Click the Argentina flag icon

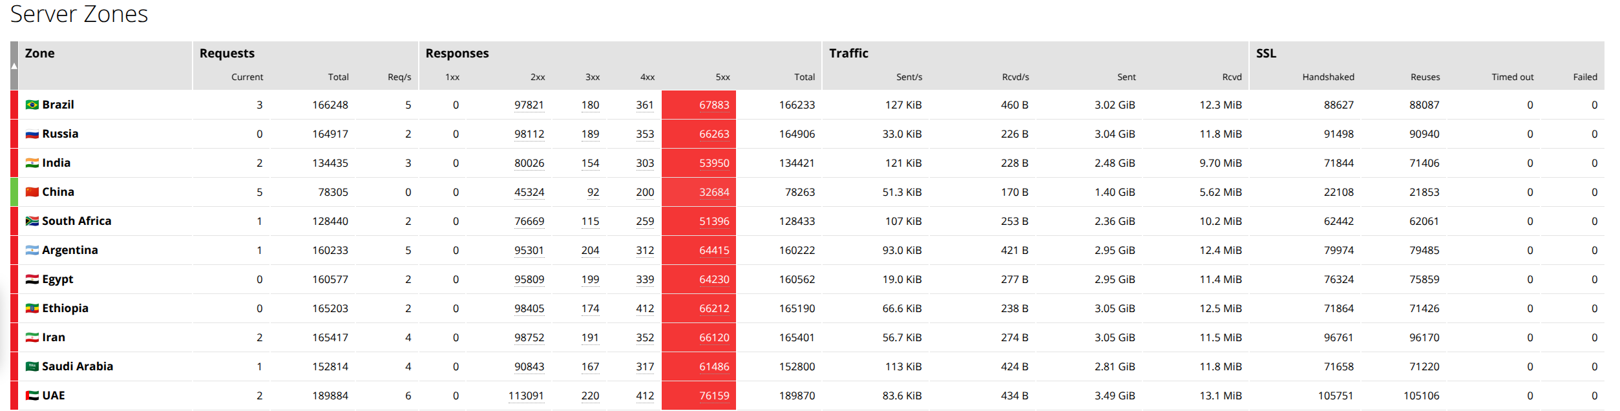coord(32,250)
